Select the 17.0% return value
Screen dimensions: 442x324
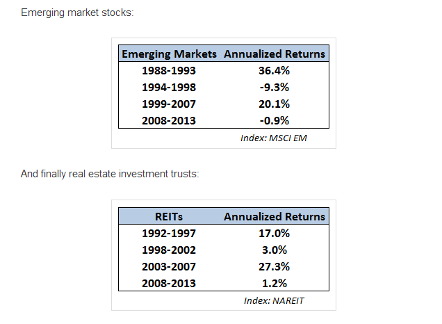tap(274, 233)
